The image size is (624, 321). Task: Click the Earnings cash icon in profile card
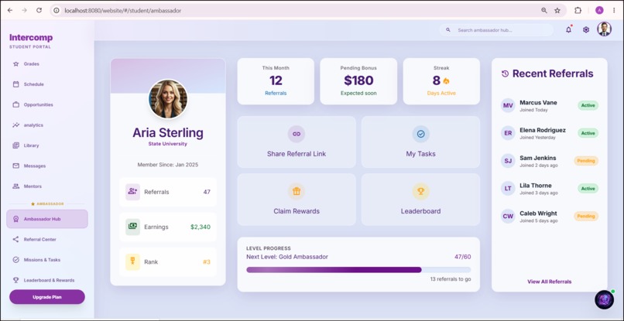coord(132,227)
